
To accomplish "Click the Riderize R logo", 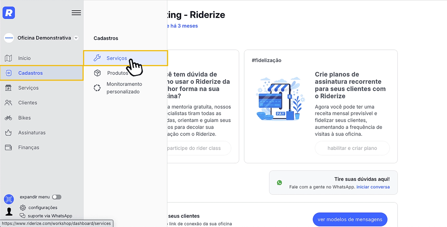I will coord(9,13).
